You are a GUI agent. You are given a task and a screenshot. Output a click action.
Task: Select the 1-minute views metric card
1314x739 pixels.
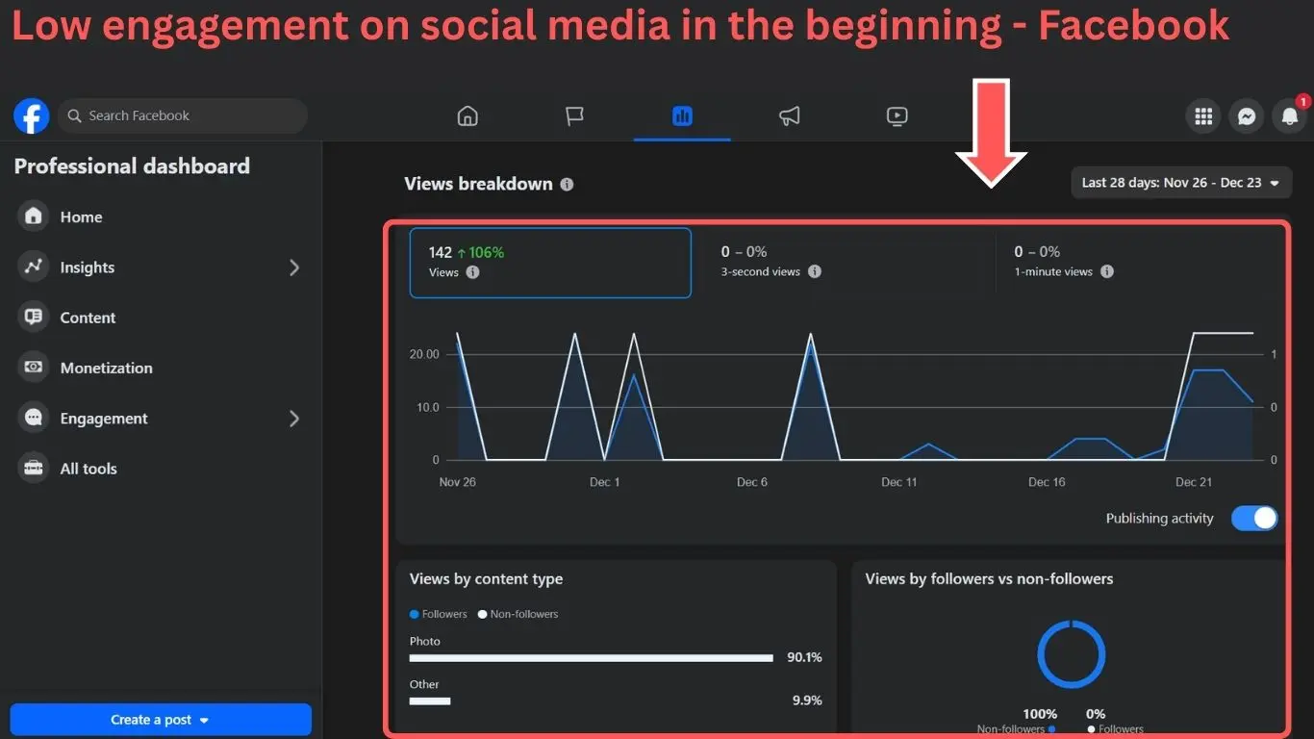(1138, 262)
